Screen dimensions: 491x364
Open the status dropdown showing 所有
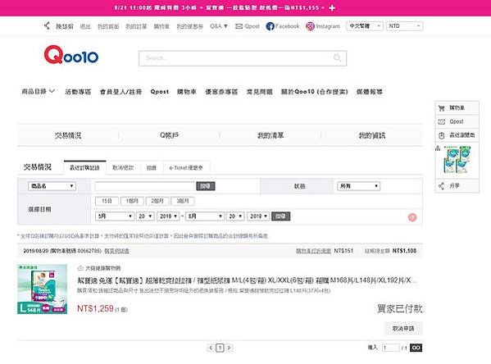point(358,186)
